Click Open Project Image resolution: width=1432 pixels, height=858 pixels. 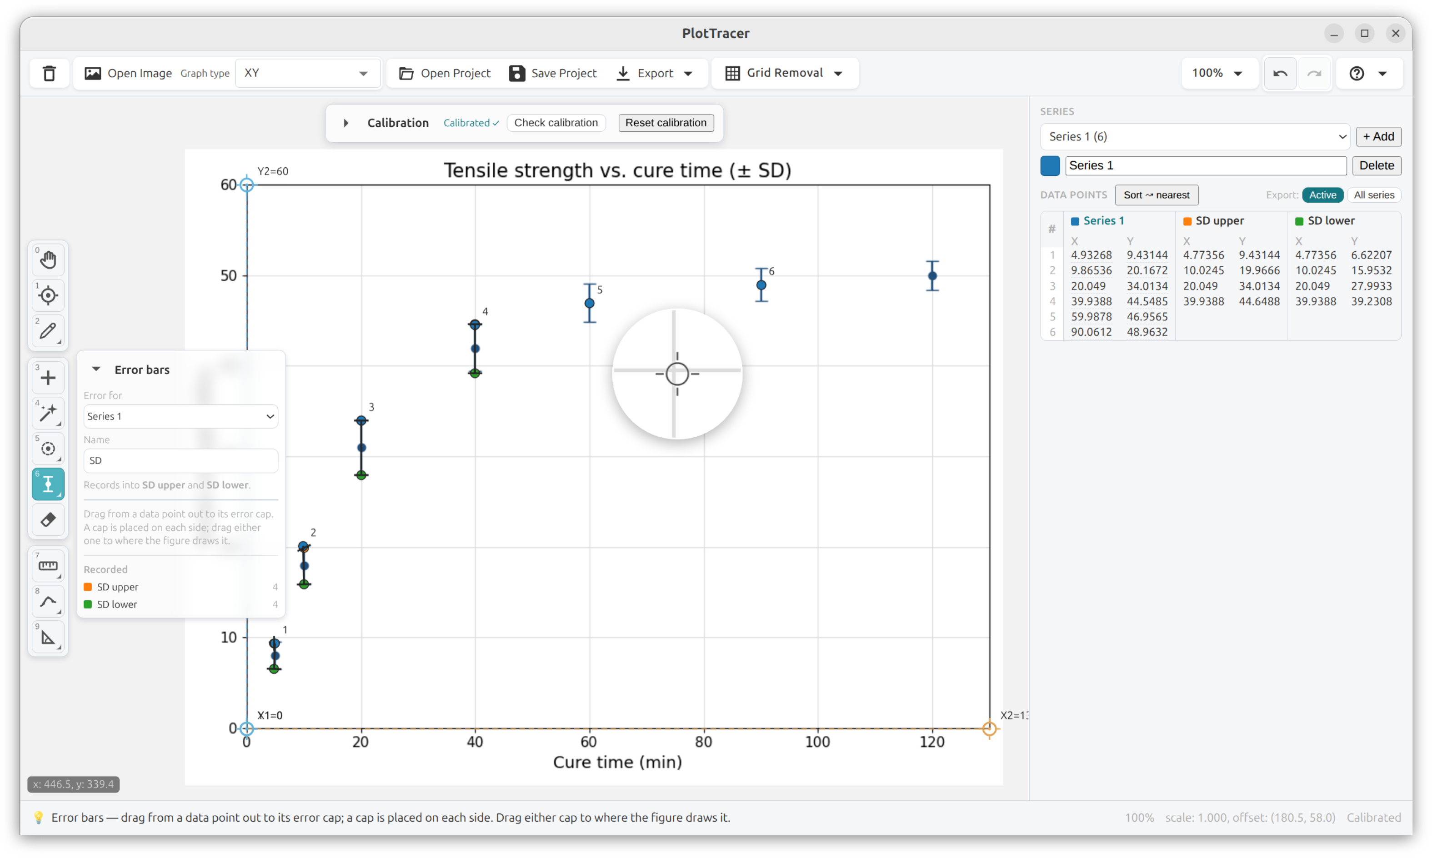(445, 74)
